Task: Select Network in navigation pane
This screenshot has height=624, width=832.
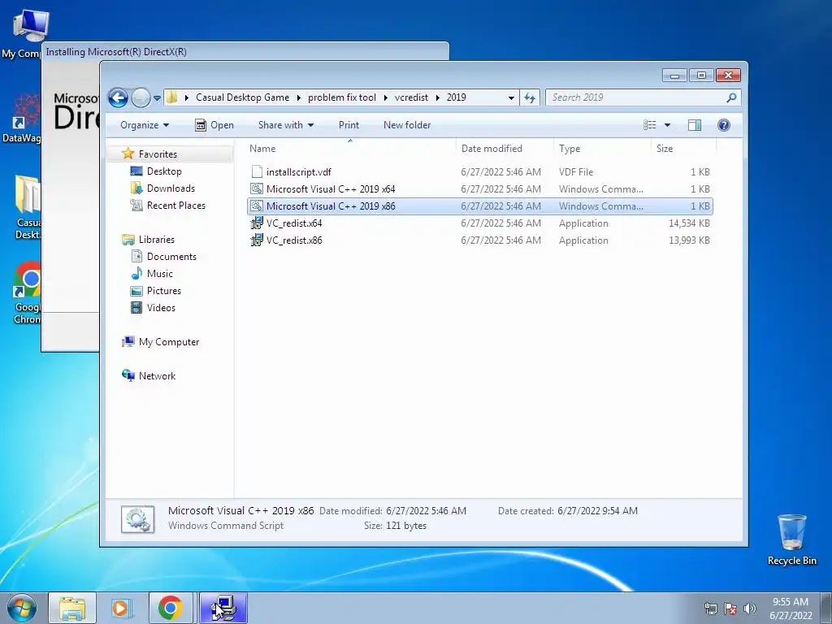Action: [149, 375]
